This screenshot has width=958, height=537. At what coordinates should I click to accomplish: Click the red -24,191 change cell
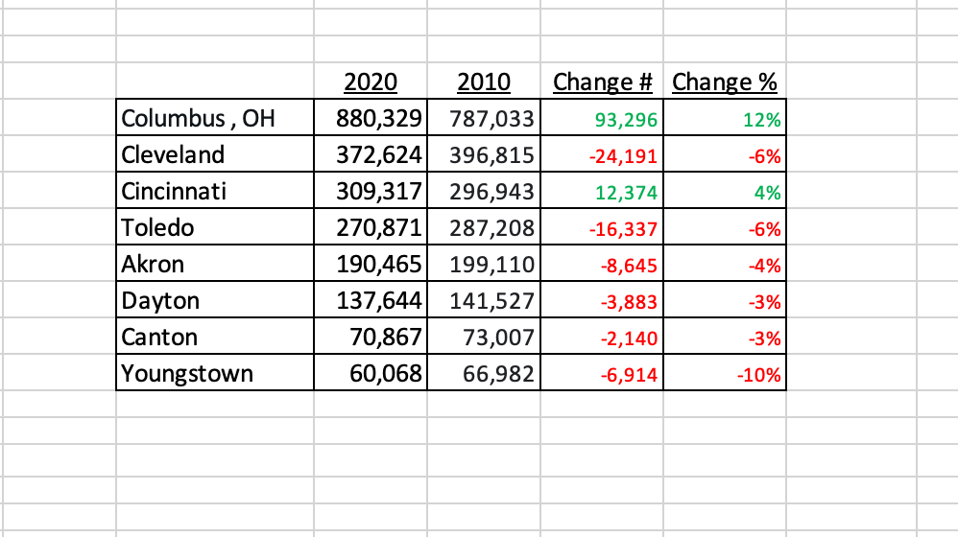click(x=602, y=153)
